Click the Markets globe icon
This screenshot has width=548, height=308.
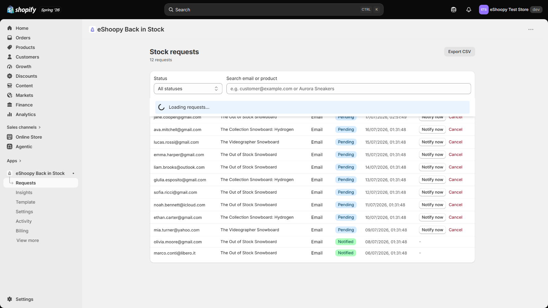click(x=10, y=95)
